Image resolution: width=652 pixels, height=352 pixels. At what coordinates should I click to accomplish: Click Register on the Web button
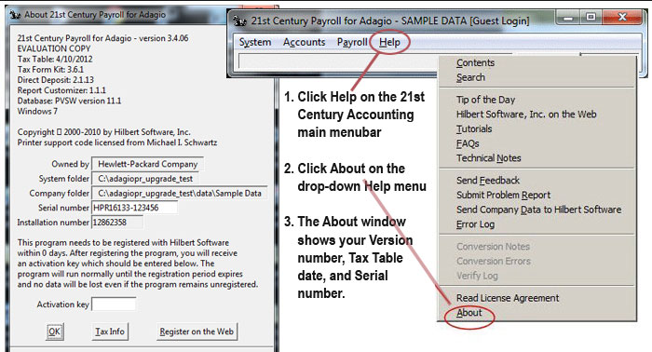point(197,332)
